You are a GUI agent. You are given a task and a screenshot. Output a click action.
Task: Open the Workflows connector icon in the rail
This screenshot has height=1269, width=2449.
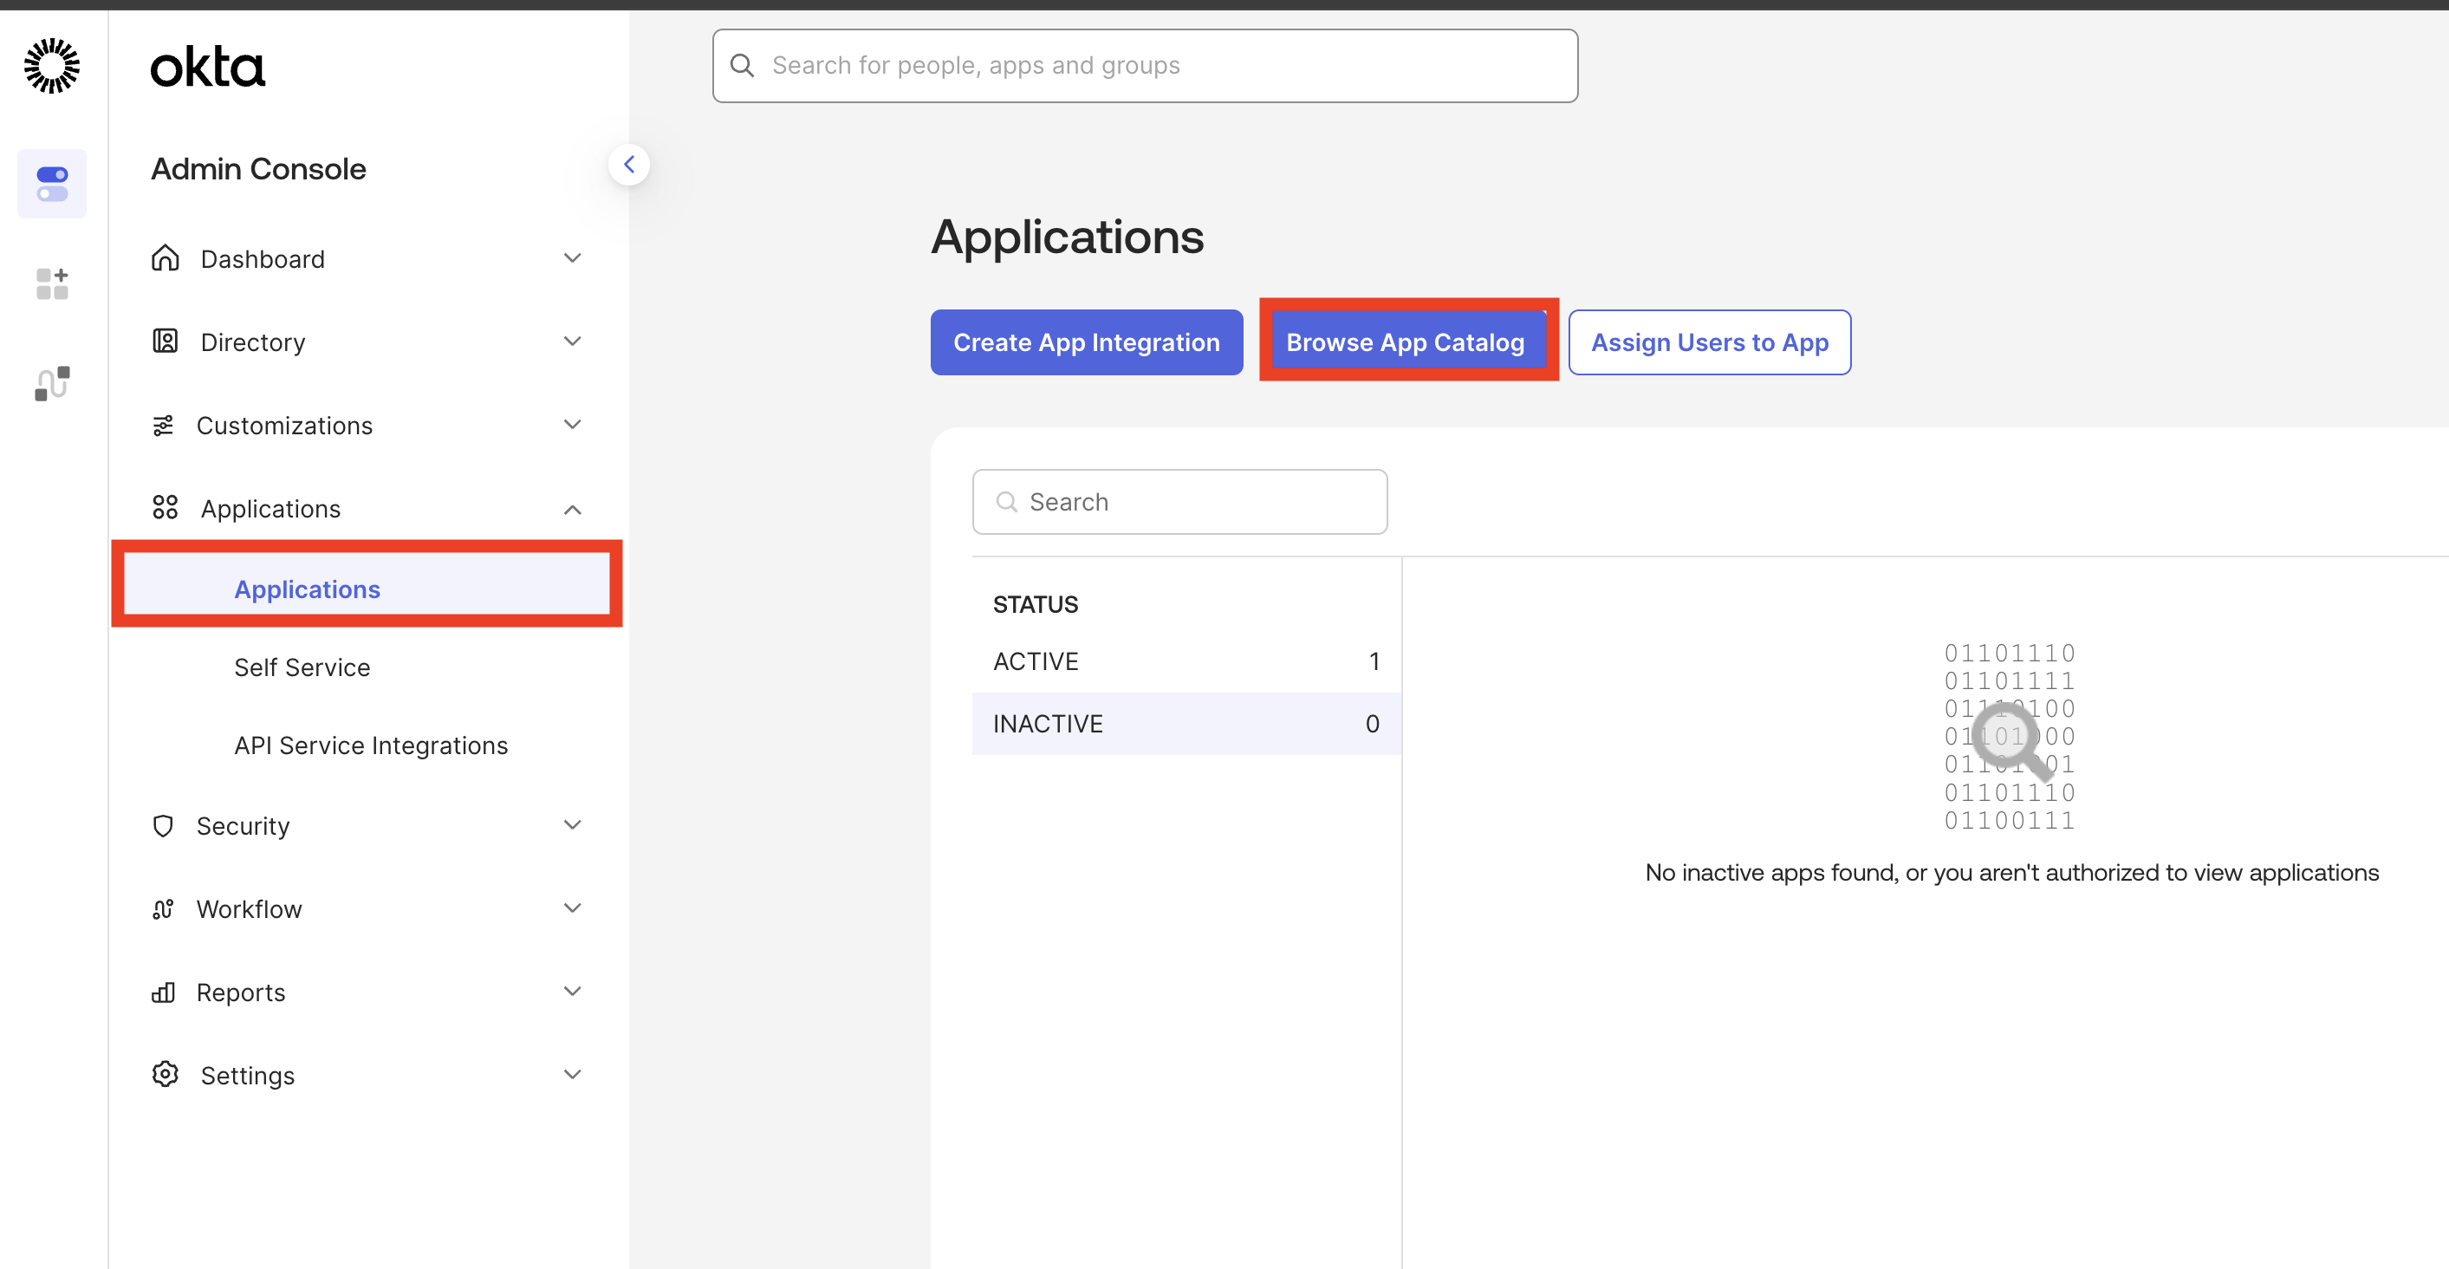(51, 382)
